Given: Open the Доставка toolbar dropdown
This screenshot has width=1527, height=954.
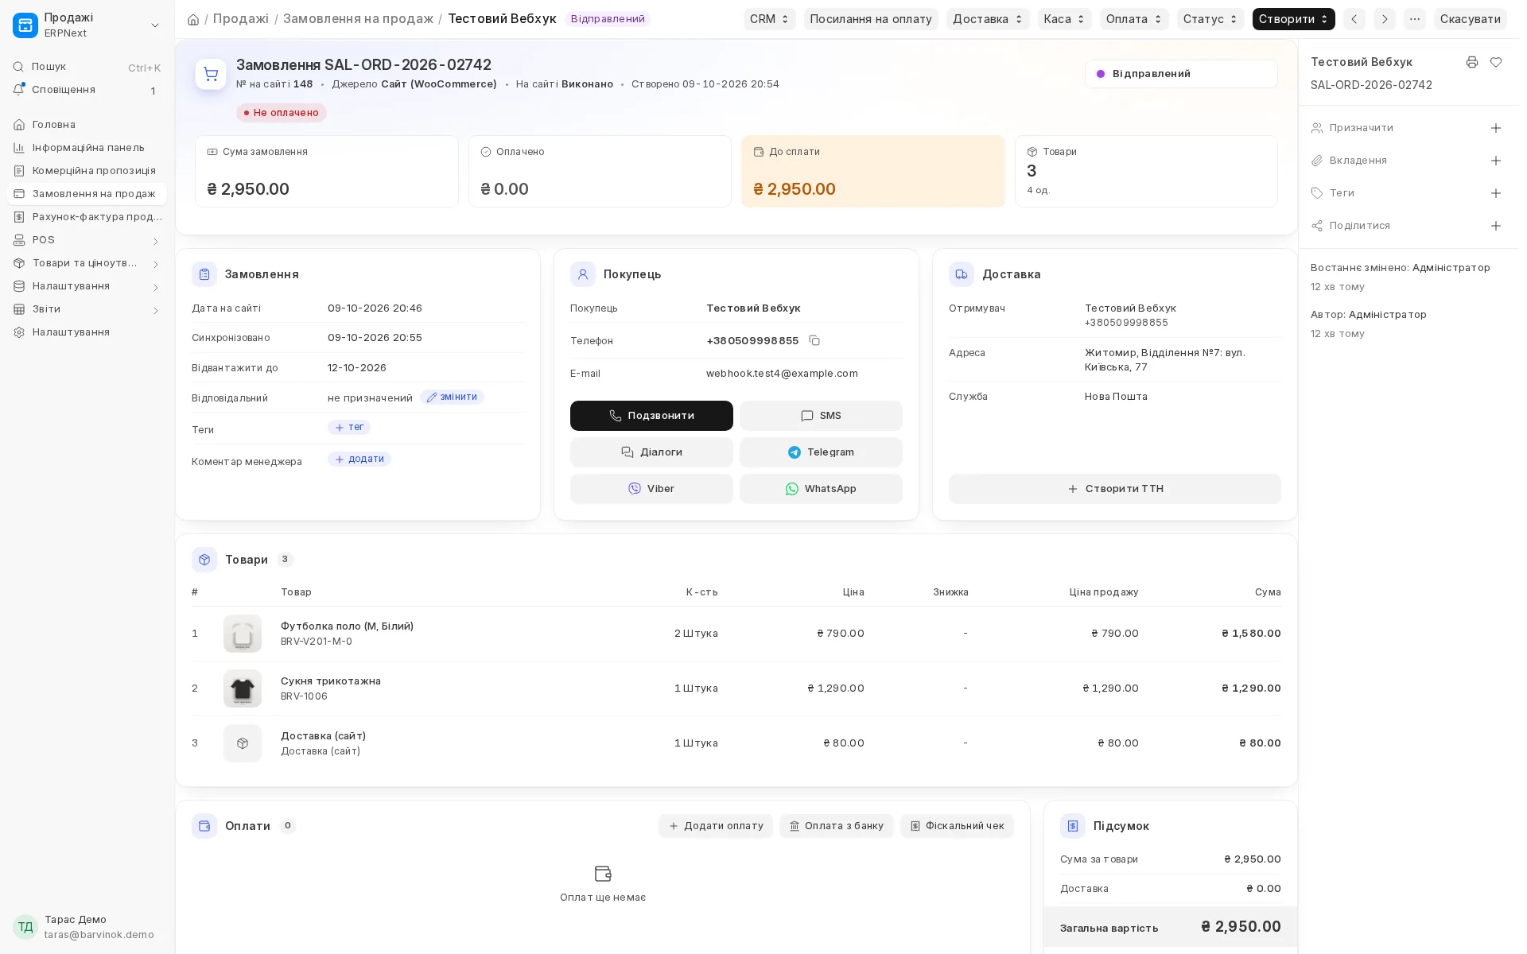Looking at the screenshot, I should coord(988,19).
